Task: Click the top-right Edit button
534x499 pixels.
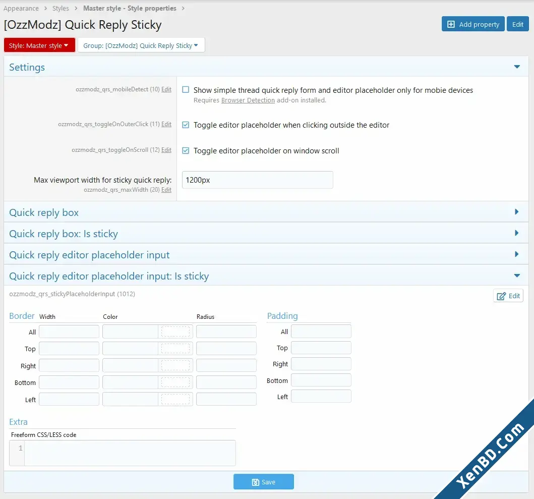Action: (517, 24)
